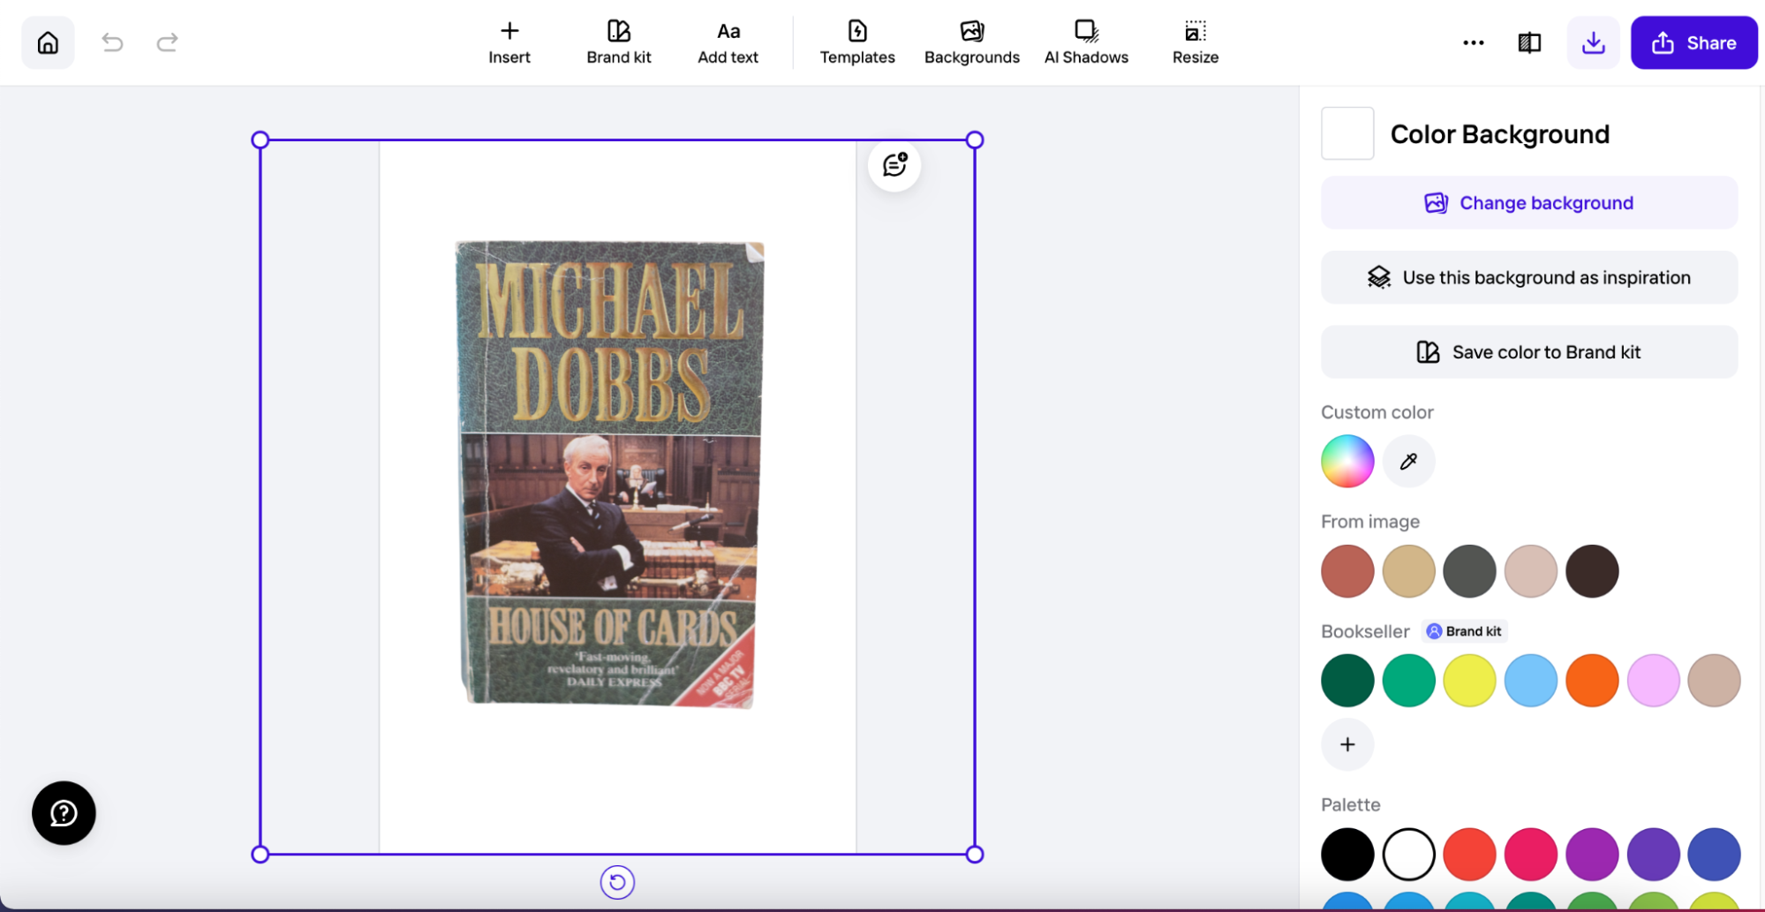The image size is (1765, 912).
Task: Select the Add text tool
Action: [x=728, y=42]
